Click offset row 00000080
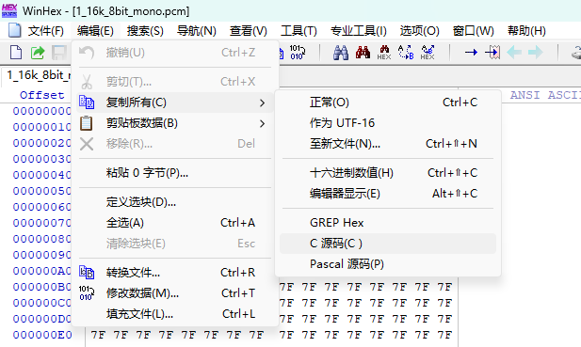 click(x=41, y=239)
